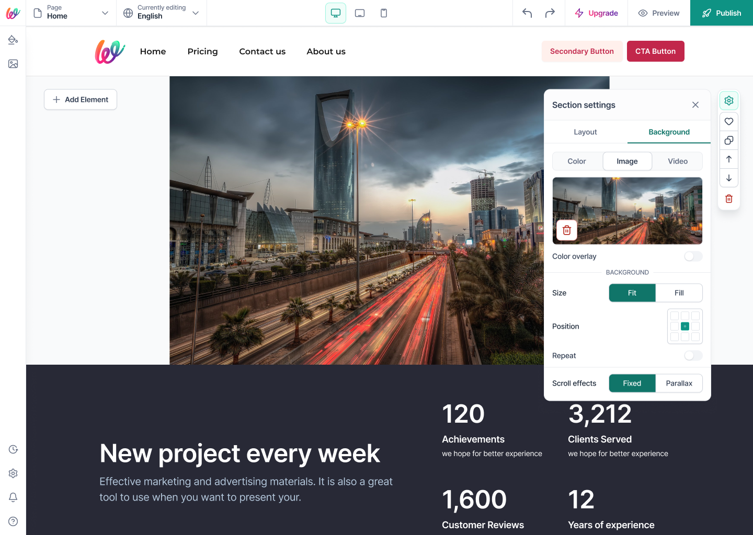
Task: Select the Parallax scroll effect
Action: (x=679, y=383)
